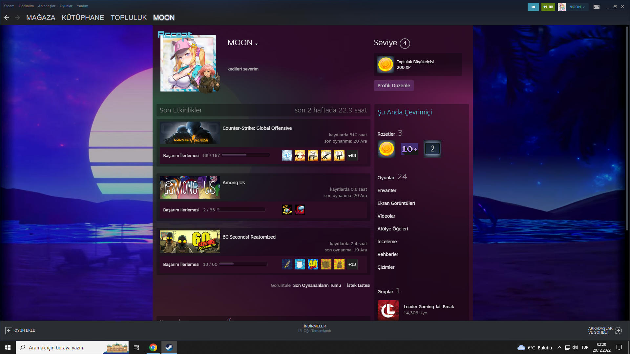This screenshot has height=354, width=630.
Task: Click the Profili Düzenle button
Action: tap(394, 86)
